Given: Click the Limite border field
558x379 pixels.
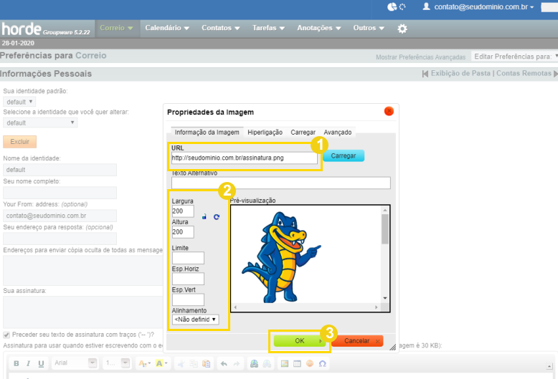Looking at the screenshot, I should 188,258.
